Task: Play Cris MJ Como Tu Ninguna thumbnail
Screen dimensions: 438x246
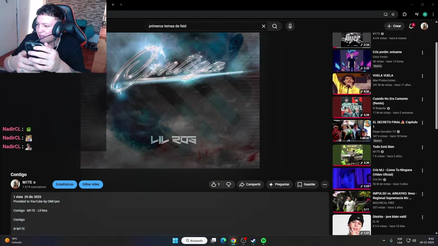Action: [352, 178]
